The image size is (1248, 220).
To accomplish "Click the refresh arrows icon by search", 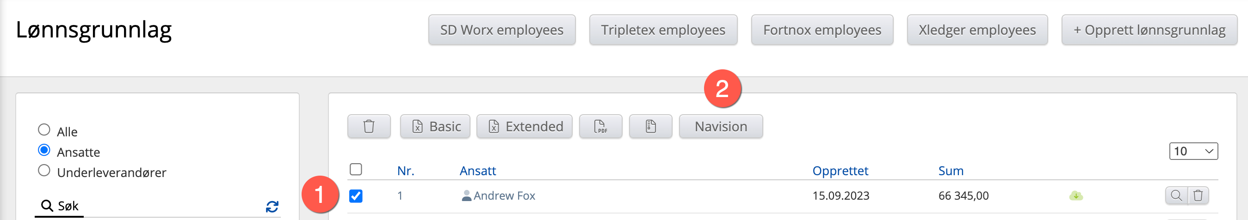I will coord(272,207).
